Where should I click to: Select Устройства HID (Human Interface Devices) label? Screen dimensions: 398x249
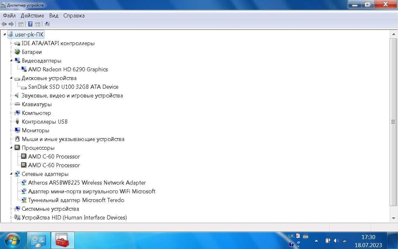click(74, 218)
